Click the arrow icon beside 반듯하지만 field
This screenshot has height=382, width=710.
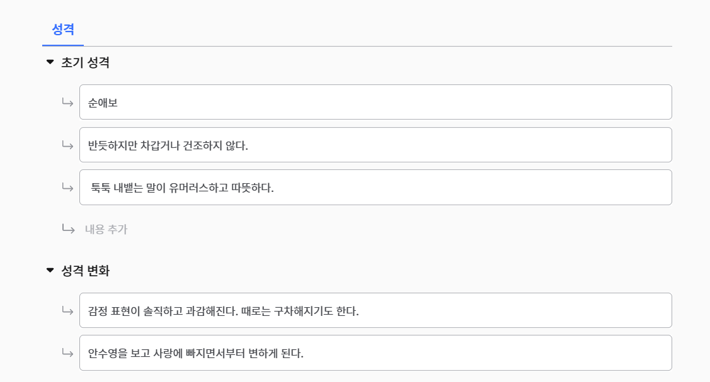(x=68, y=144)
